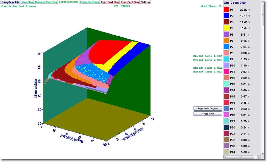Click the dark navy P20 swatch
Viewport: 267px width, 162px height.
pos(226,127)
